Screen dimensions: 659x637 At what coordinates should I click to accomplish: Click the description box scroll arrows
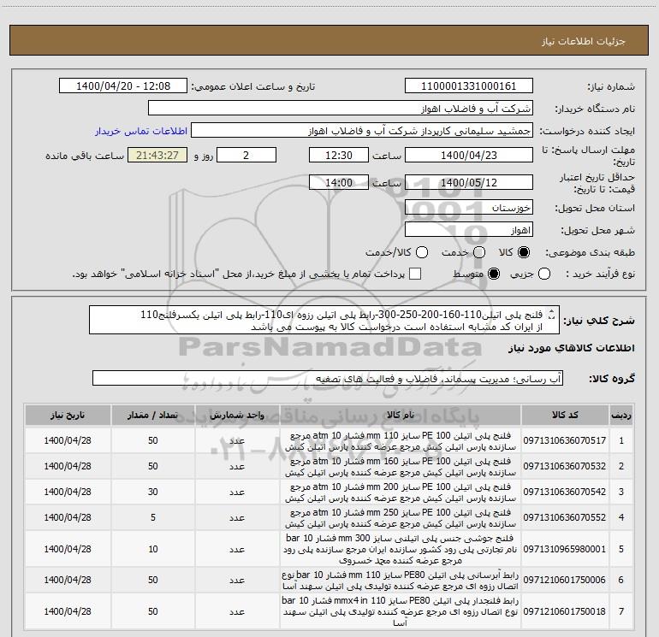pos(552,314)
